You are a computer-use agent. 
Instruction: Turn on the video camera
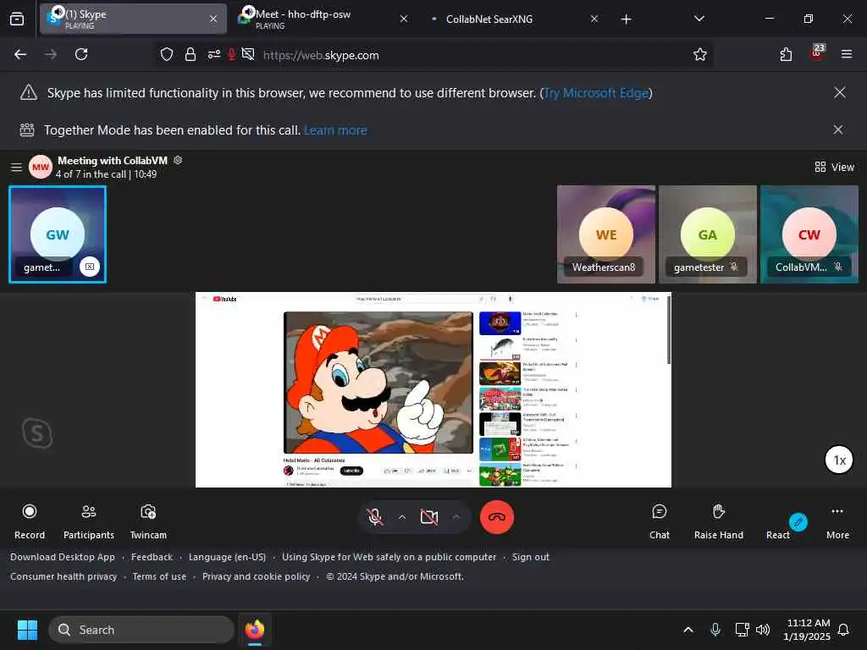pyautogui.click(x=429, y=517)
